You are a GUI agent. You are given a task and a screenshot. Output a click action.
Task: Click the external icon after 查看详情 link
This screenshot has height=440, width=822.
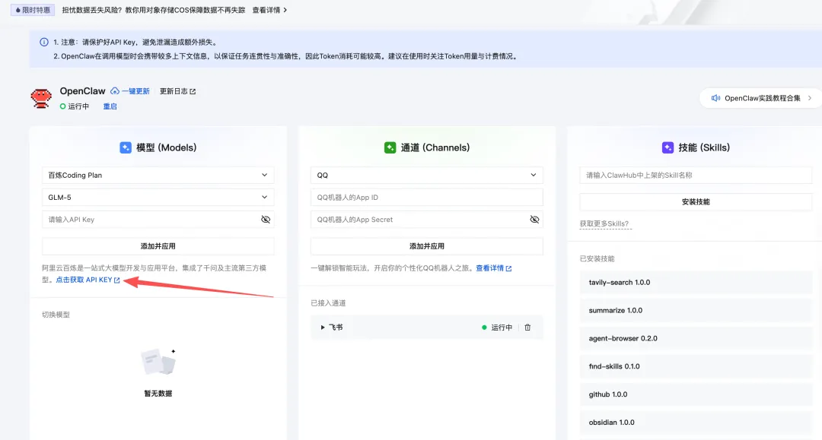click(508, 268)
